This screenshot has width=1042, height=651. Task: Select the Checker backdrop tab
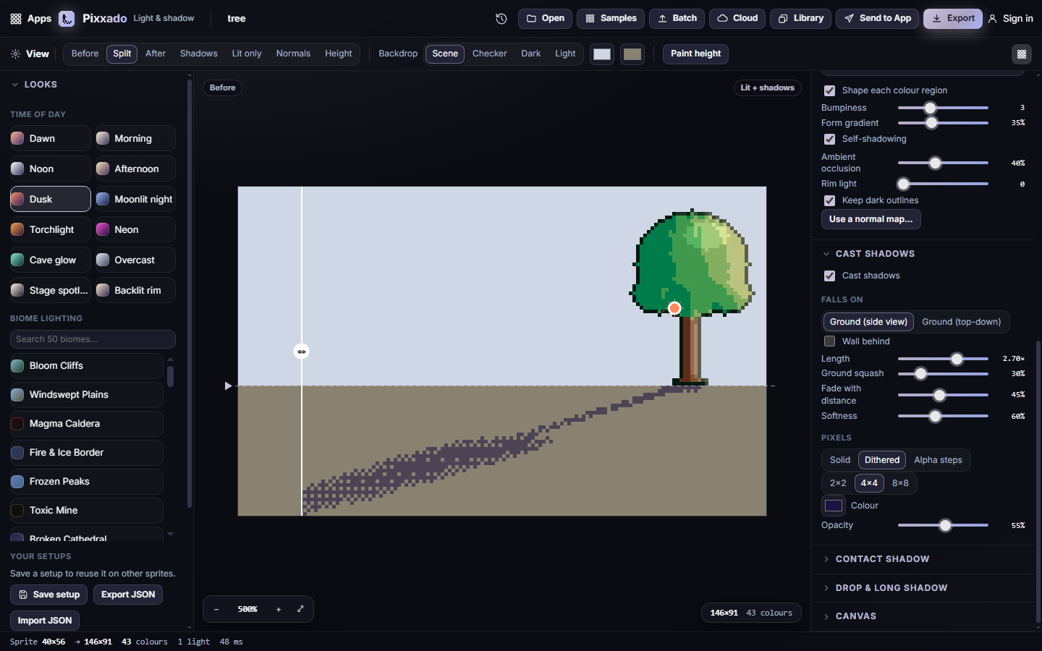coord(490,54)
